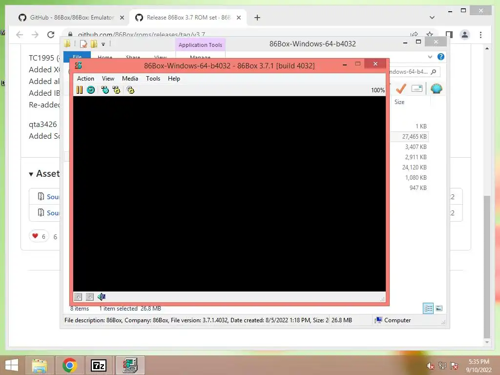Open Windows Start button
This screenshot has height=375, width=500.
click(12, 365)
